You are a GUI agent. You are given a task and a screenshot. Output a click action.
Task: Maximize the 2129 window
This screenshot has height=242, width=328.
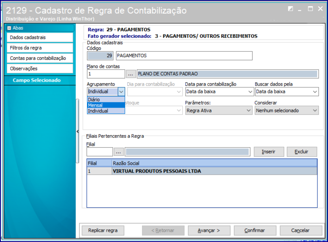tap(310, 9)
